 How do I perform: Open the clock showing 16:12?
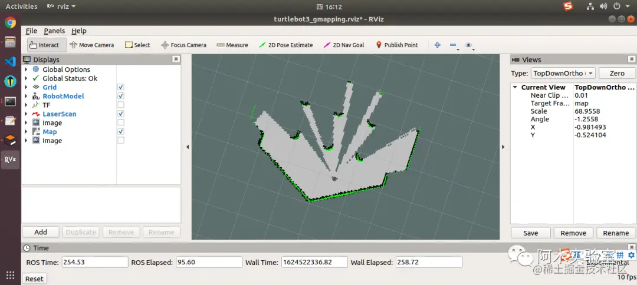coord(329,6)
